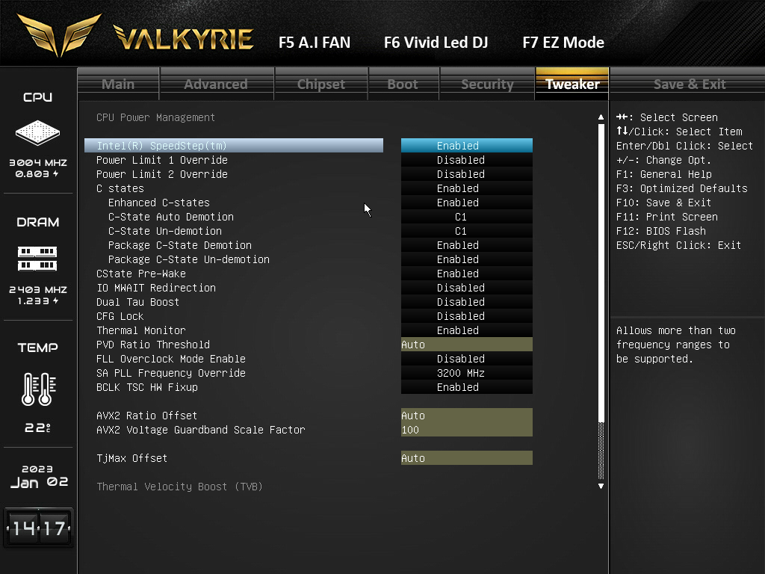Open the Security tab

(487, 84)
